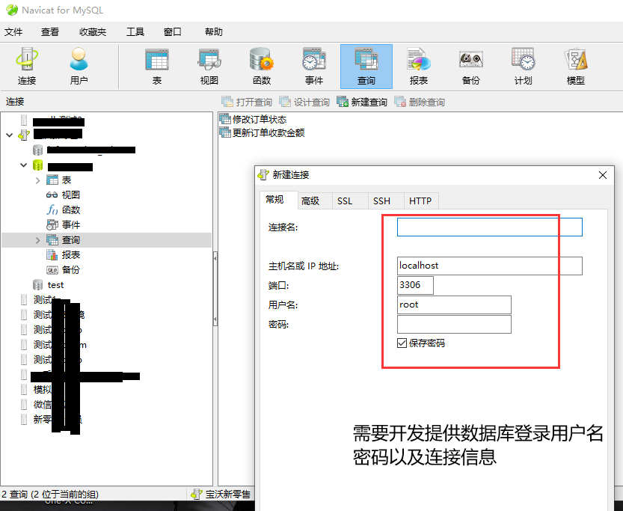Click the 密码 password field
Screen dimensions: 623x511
[454, 324]
